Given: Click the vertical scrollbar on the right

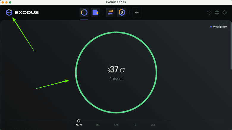Looking at the screenshot, I should 231,46.
